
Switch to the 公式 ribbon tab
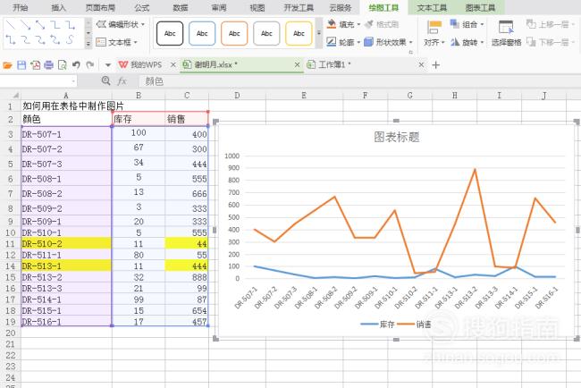[x=142, y=7]
